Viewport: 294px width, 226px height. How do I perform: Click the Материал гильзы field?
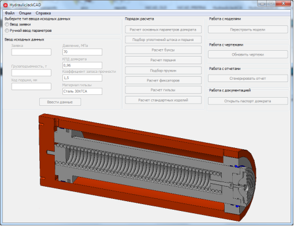(x=82, y=91)
